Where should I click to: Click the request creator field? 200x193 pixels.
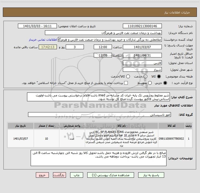(x=110, y=40)
